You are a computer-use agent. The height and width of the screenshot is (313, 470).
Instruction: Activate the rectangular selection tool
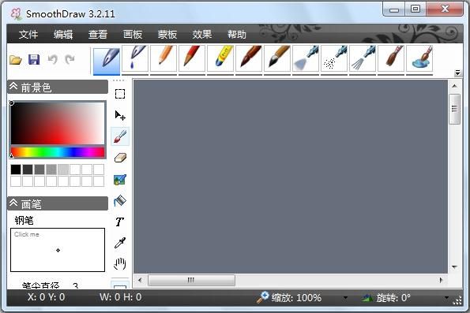pos(120,94)
